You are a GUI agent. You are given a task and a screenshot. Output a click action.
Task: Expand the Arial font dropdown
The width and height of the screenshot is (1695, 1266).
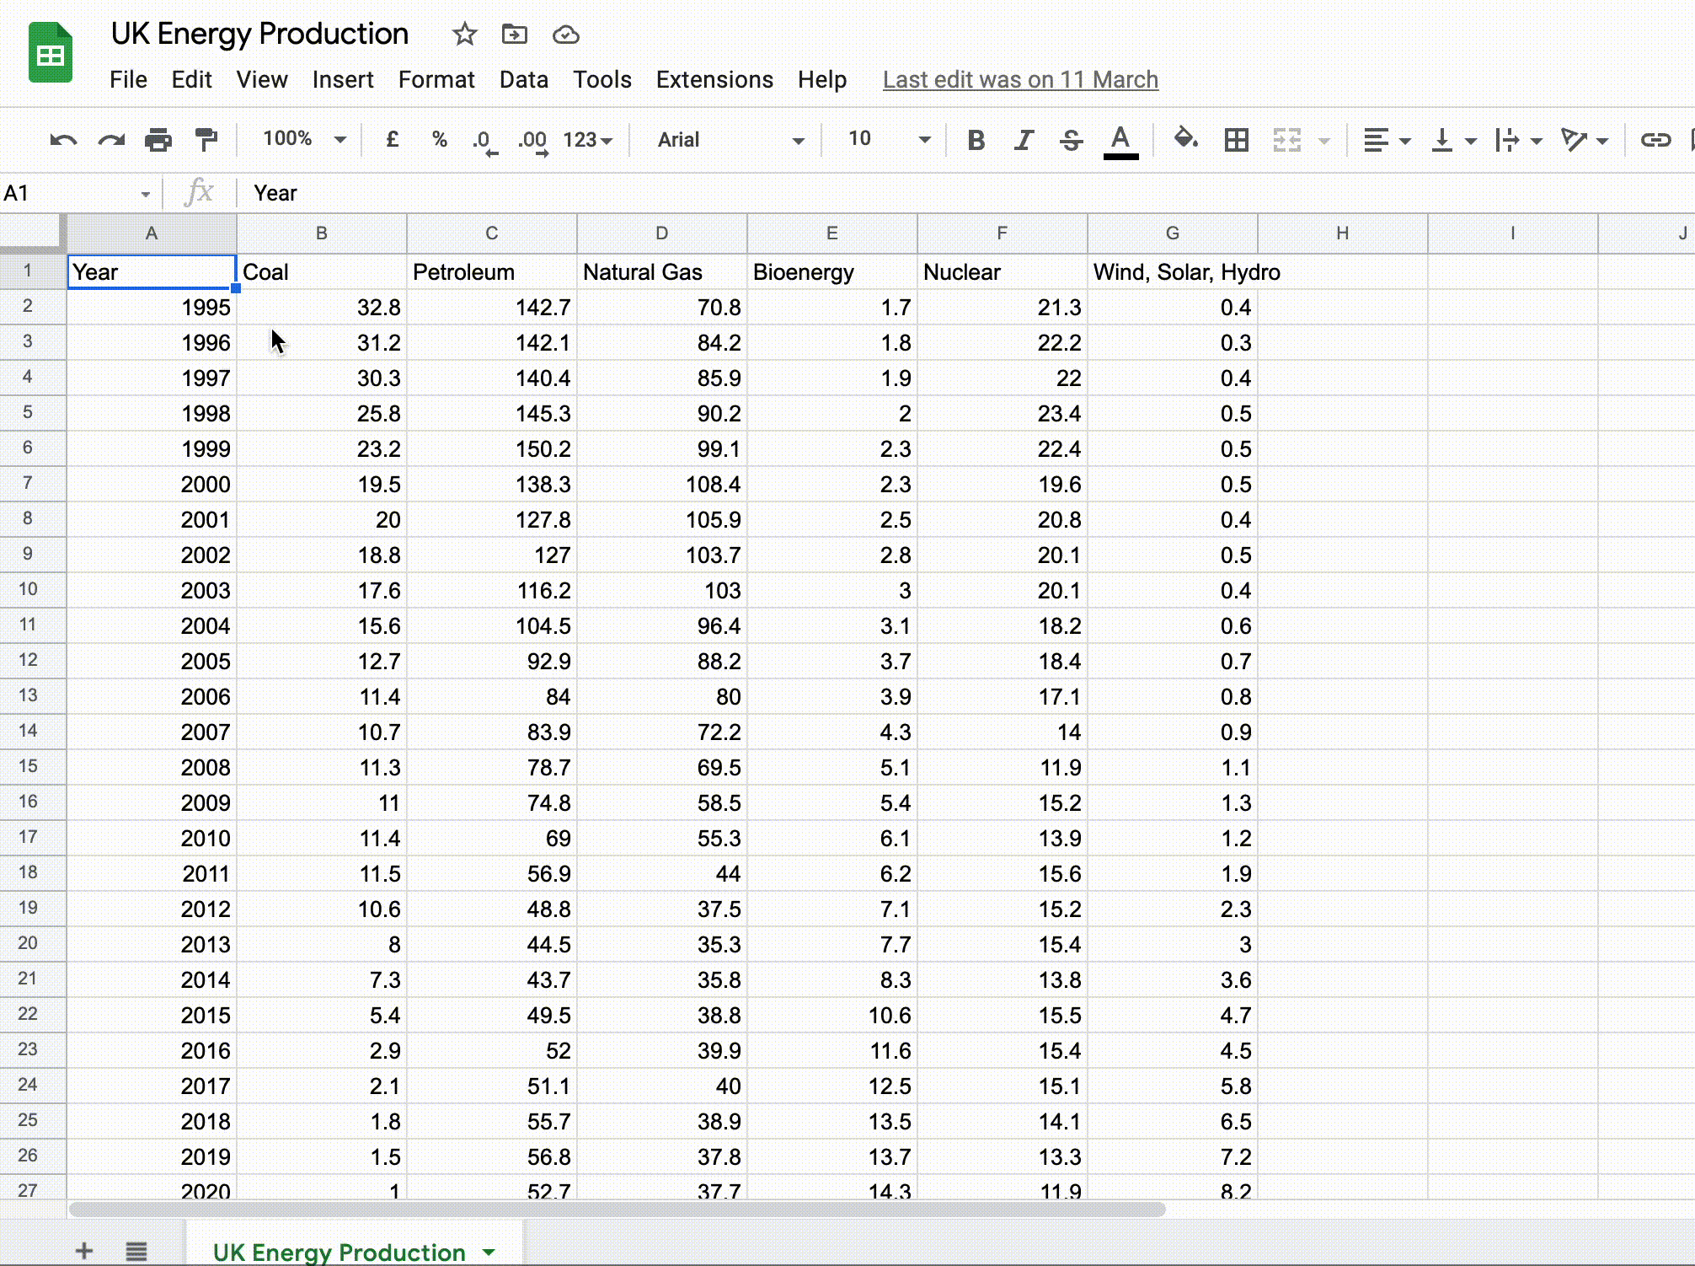pos(730,140)
